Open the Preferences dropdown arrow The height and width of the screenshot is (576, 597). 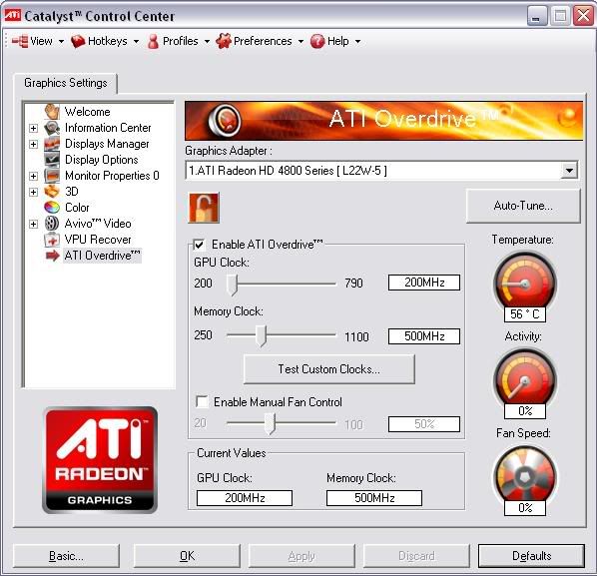tap(300, 42)
